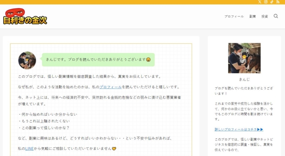This screenshot has height=156, width=285.
Task: Click the line ・この副業って怪しいのかな？
Action: [44, 128]
